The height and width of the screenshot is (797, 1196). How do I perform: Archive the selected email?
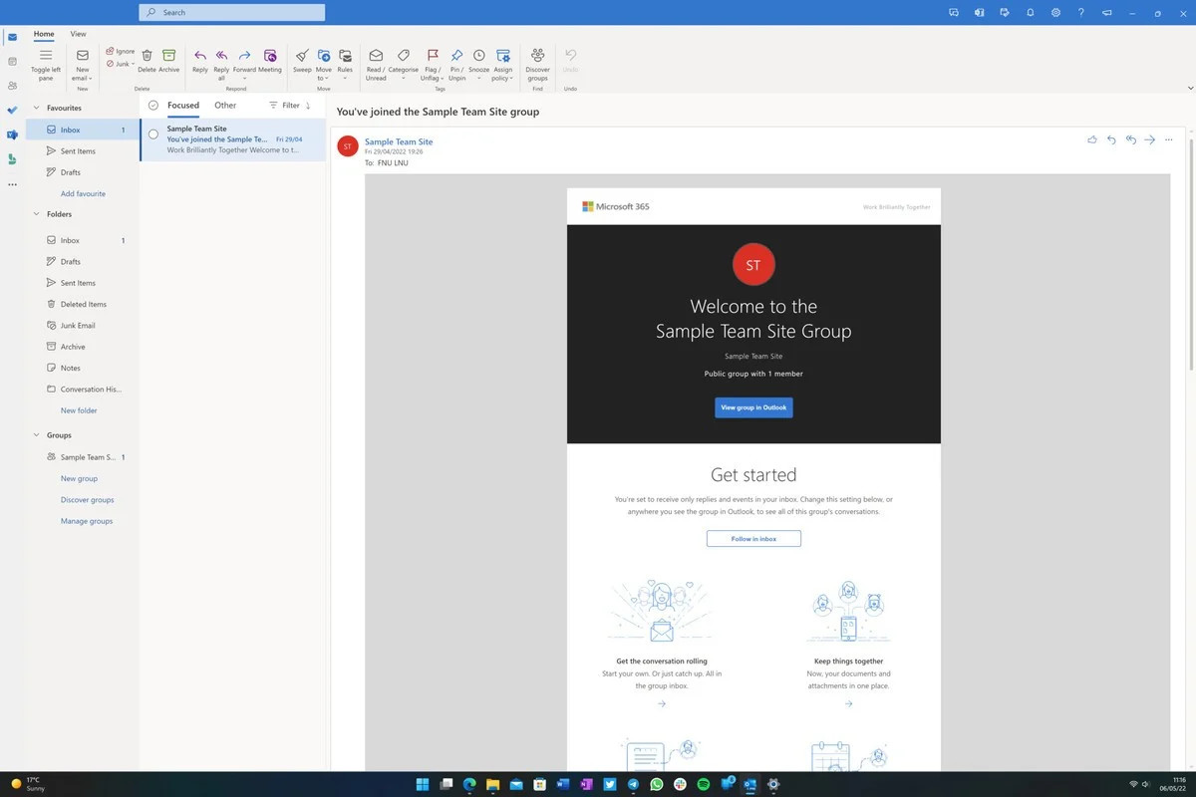click(x=169, y=59)
